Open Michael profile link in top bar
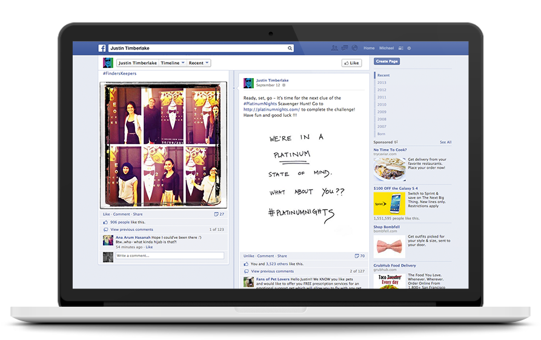 click(x=387, y=48)
